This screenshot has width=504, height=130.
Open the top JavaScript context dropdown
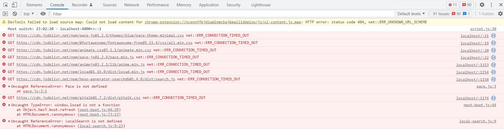point(29,14)
